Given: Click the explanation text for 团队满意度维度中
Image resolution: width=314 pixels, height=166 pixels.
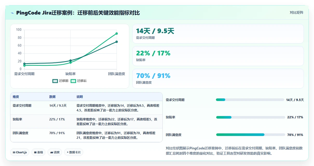Looking at the screenshot, I should point(116,135).
